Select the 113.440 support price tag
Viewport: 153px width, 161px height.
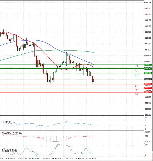pyautogui.click(x=148, y=88)
